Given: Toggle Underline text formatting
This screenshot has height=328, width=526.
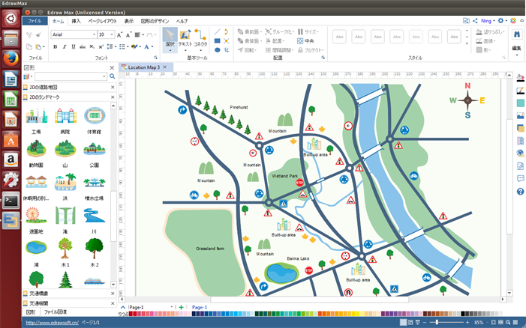Looking at the screenshot, I should click(x=75, y=46).
